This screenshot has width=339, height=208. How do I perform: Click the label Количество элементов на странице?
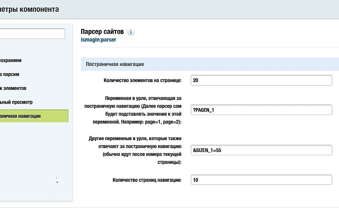click(x=143, y=81)
